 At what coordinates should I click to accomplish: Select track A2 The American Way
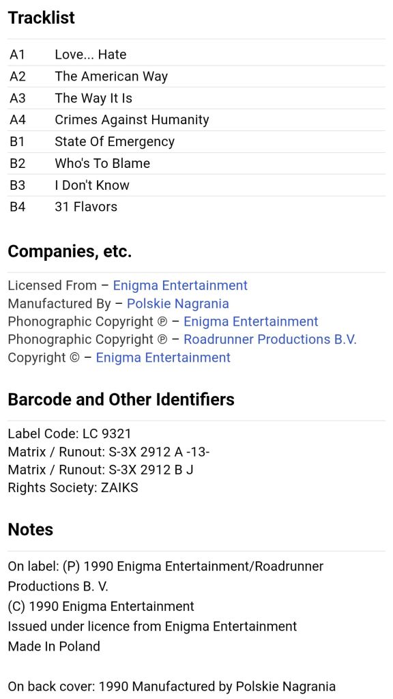click(x=196, y=76)
